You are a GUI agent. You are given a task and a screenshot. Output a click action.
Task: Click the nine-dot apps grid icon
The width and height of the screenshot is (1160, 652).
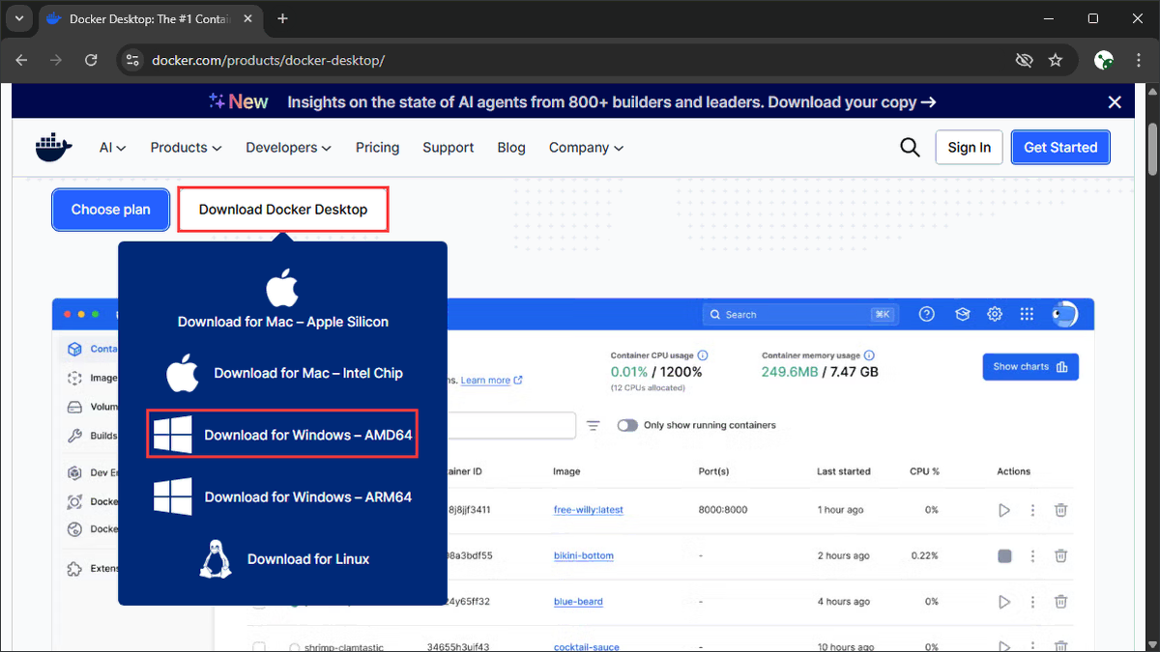point(1027,314)
